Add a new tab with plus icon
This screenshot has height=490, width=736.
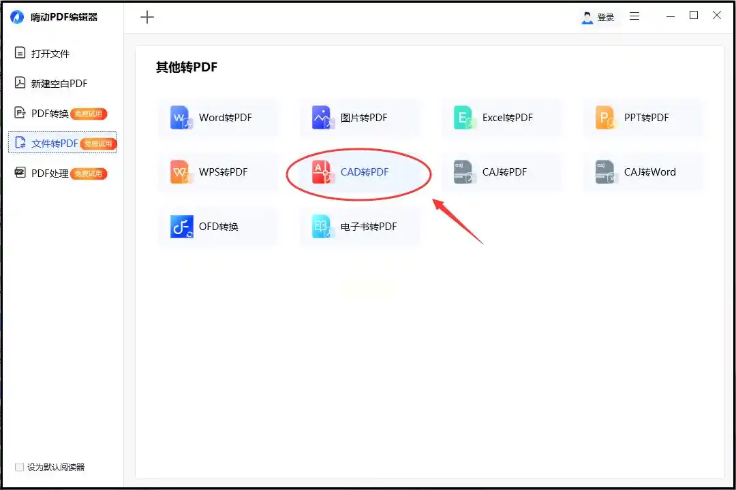point(147,17)
